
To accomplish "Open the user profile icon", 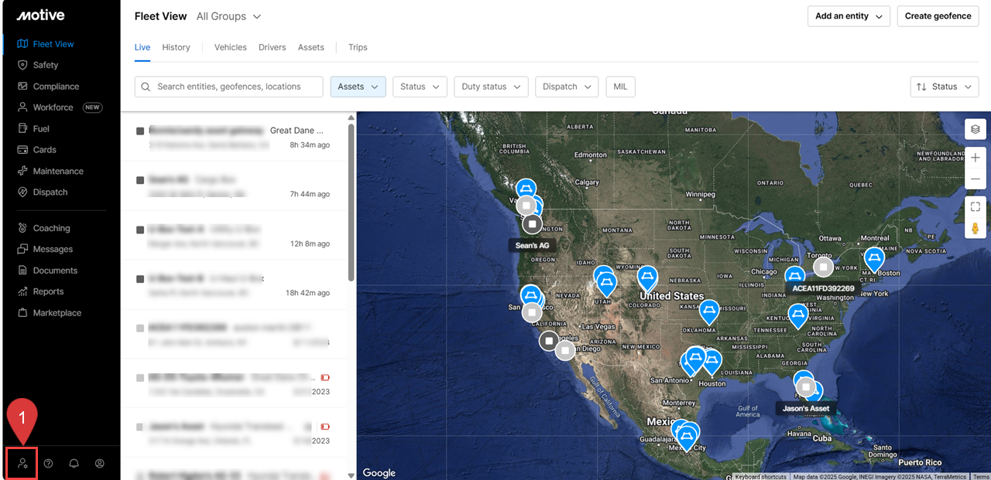I will click(99, 463).
